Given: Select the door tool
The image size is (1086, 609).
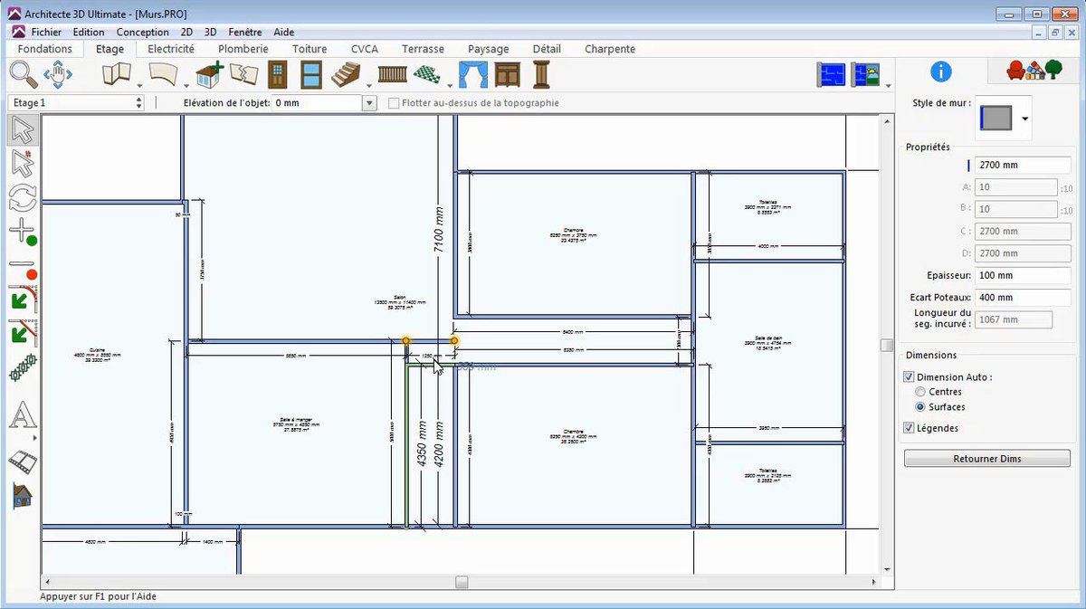Looking at the screenshot, I should click(278, 74).
